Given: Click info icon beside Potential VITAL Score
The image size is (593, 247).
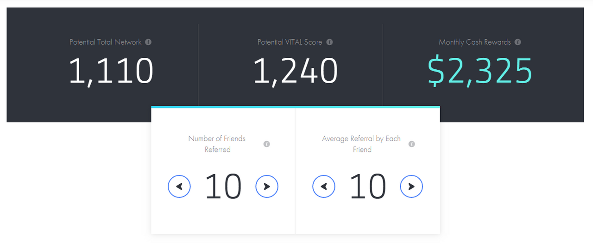Looking at the screenshot, I should [x=329, y=42].
